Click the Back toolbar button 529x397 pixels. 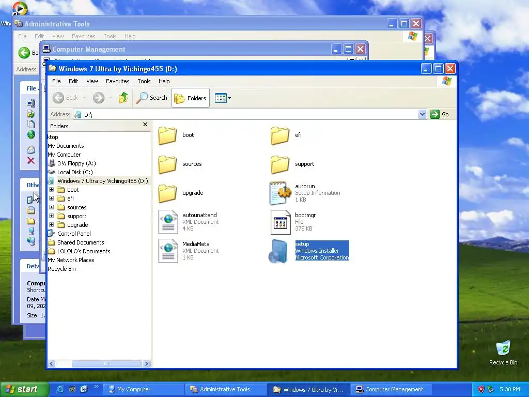pos(66,98)
